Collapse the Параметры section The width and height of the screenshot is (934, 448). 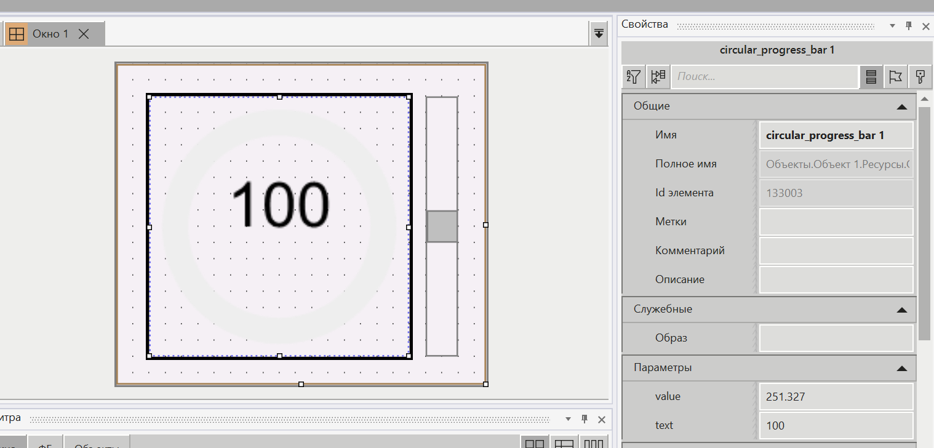(902, 368)
